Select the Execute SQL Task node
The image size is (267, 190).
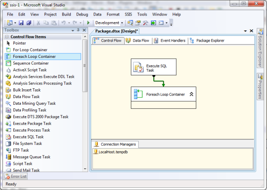pyautogui.click(x=153, y=67)
